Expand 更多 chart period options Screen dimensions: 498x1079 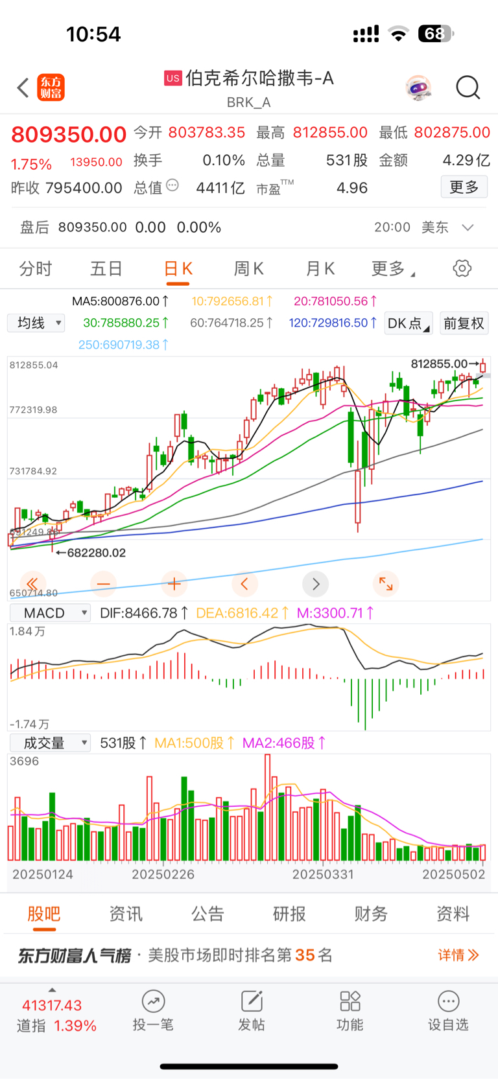(x=393, y=269)
